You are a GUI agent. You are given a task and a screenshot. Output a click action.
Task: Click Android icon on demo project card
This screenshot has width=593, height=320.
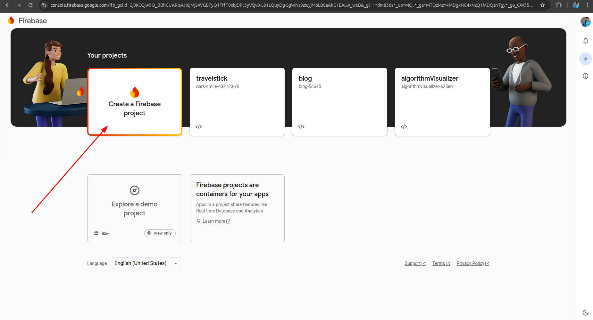(96, 233)
